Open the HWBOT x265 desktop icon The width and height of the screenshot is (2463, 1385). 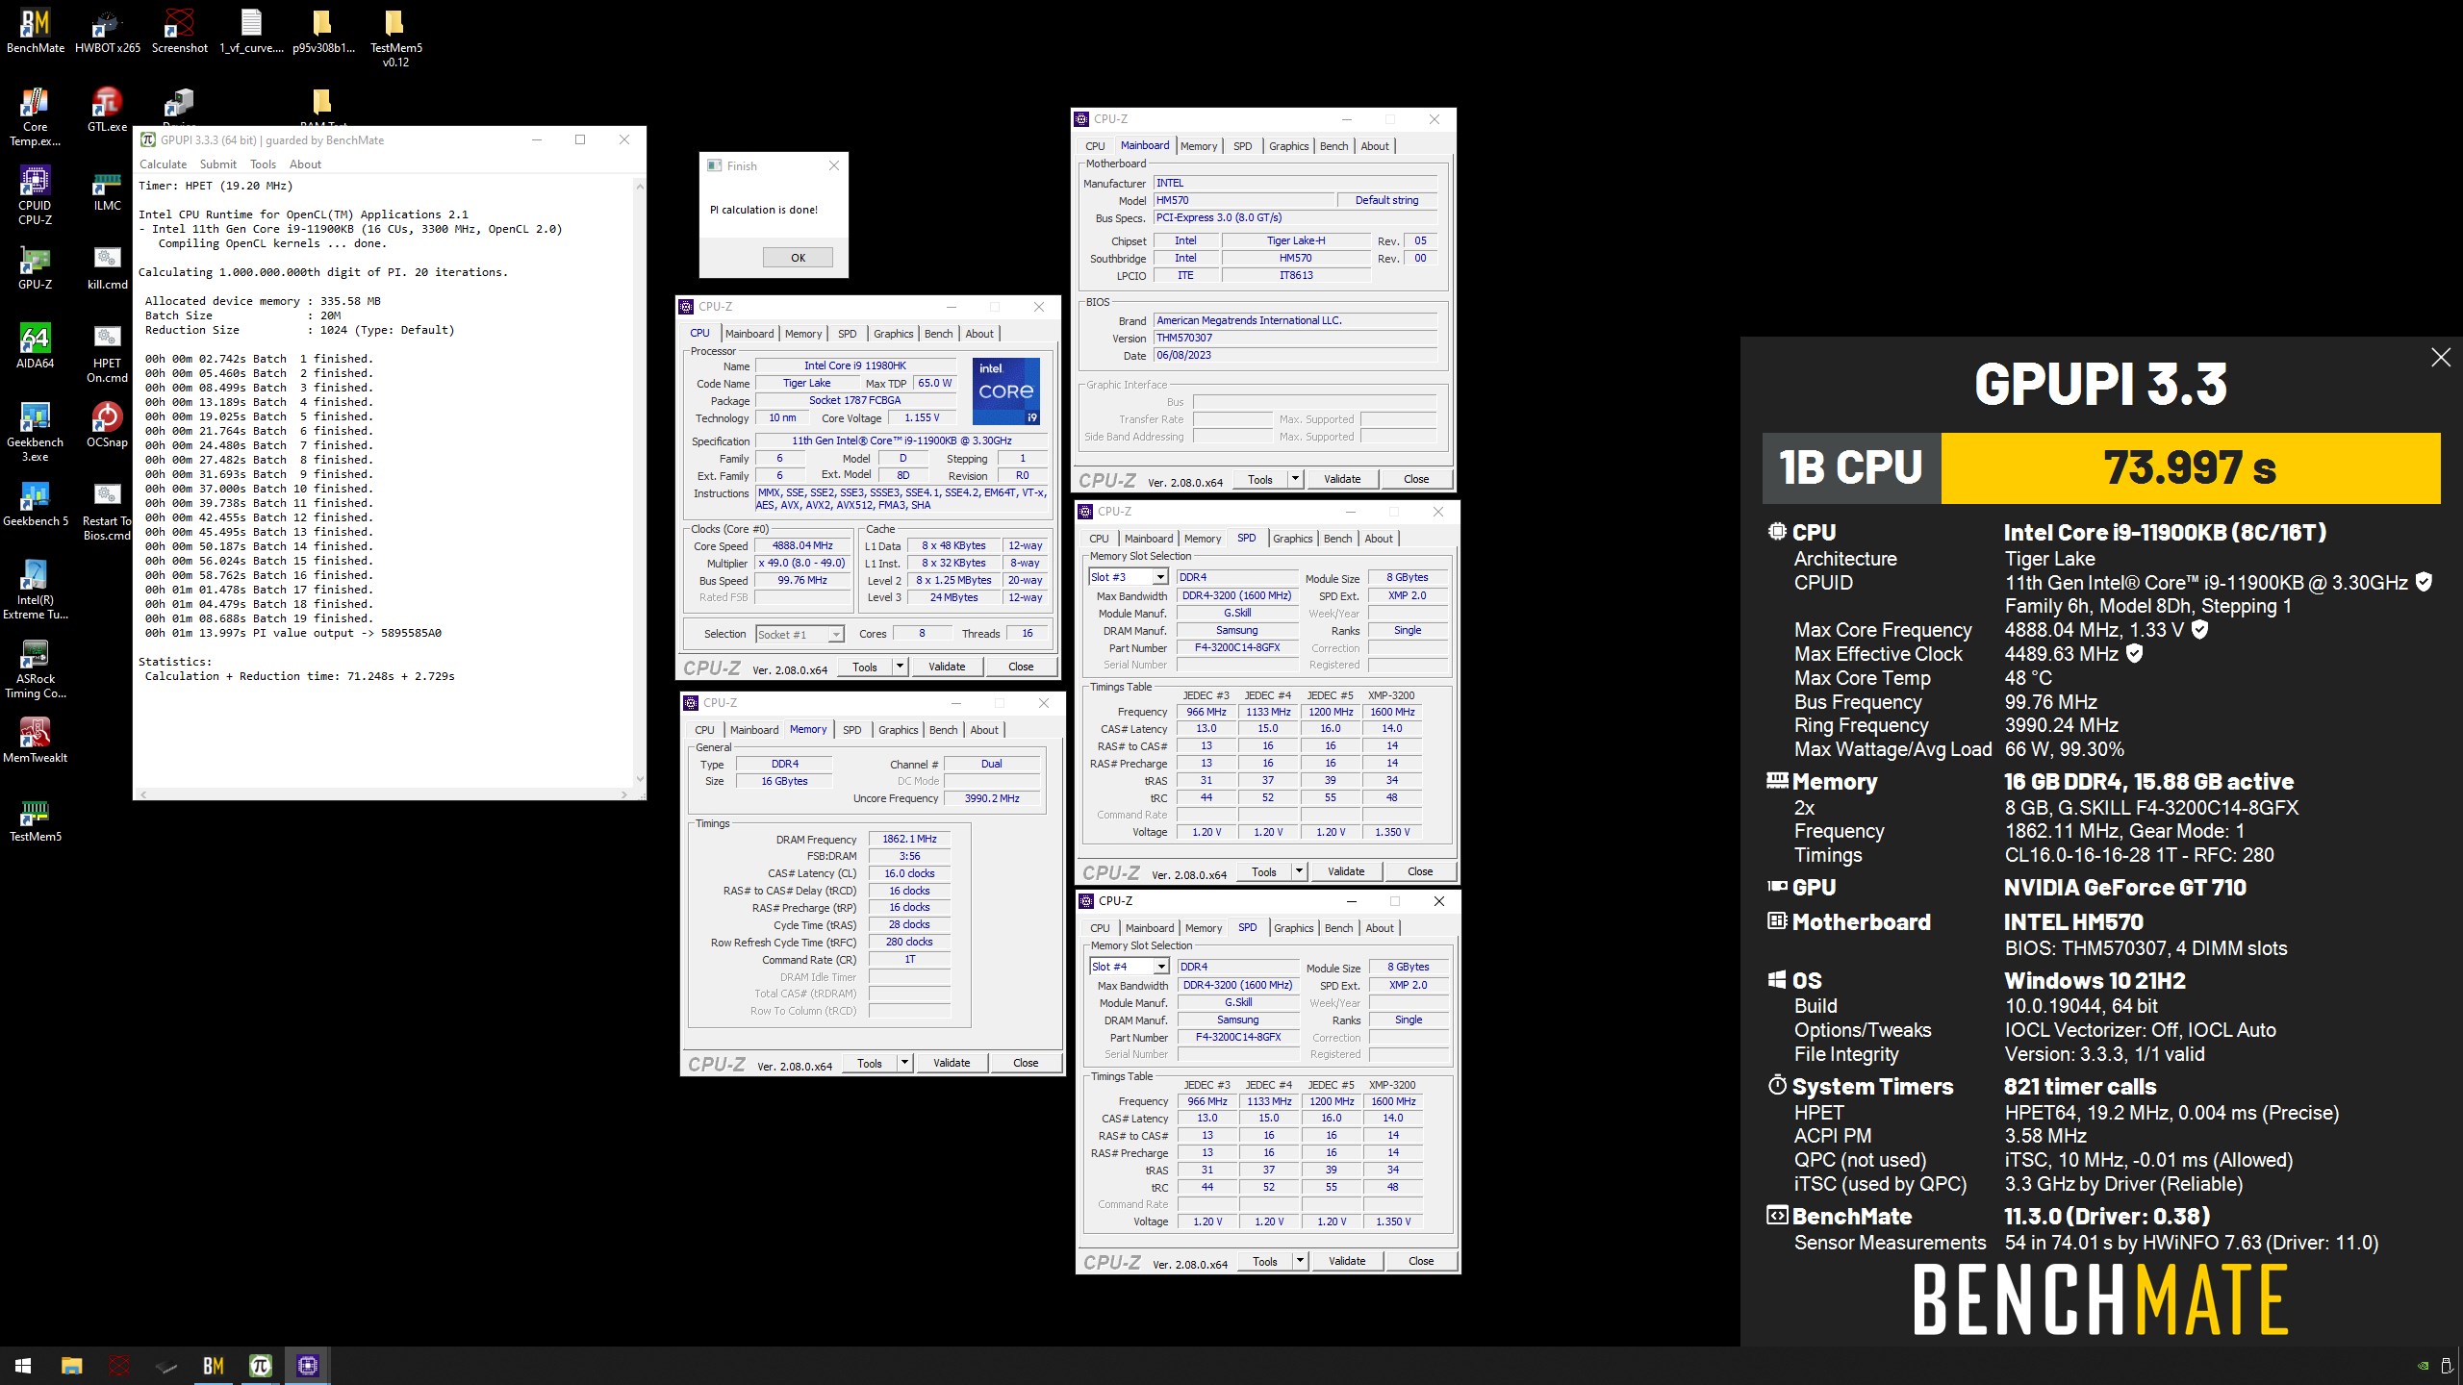108,31
